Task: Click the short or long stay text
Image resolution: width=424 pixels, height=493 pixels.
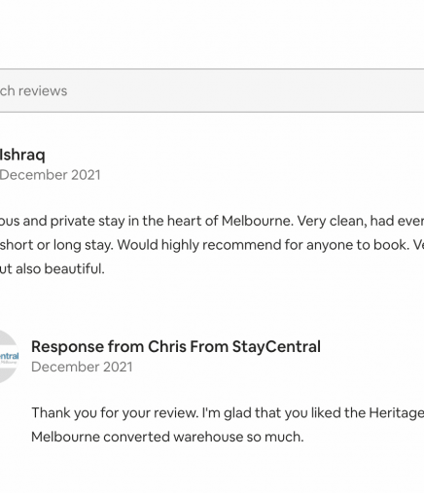Action: click(x=56, y=245)
